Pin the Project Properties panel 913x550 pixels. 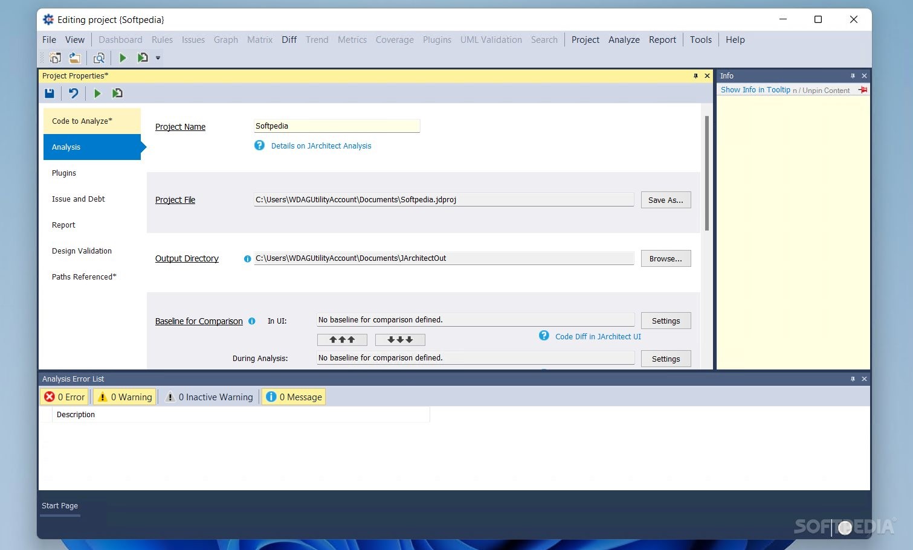tap(695, 76)
